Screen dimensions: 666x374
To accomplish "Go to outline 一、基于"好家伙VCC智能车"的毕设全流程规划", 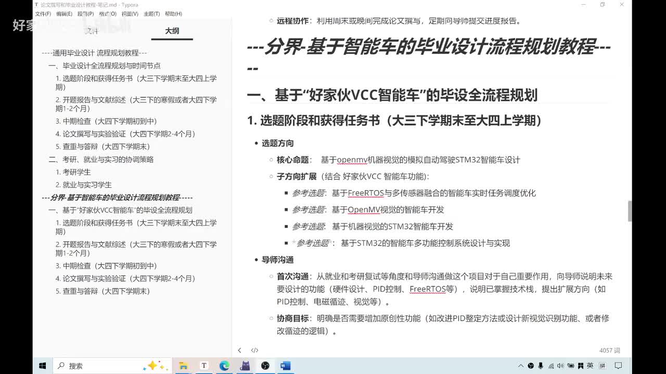I will (x=120, y=210).
